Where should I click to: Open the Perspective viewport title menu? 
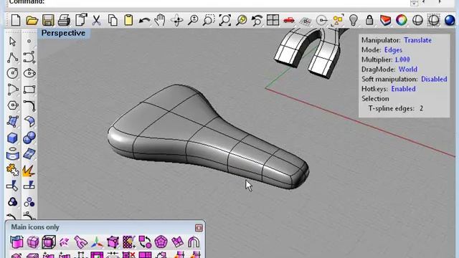(x=63, y=33)
